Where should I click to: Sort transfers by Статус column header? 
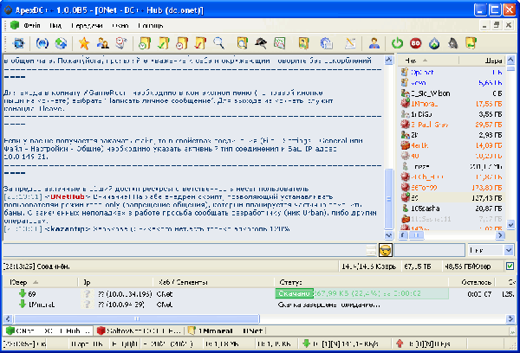coord(361,282)
